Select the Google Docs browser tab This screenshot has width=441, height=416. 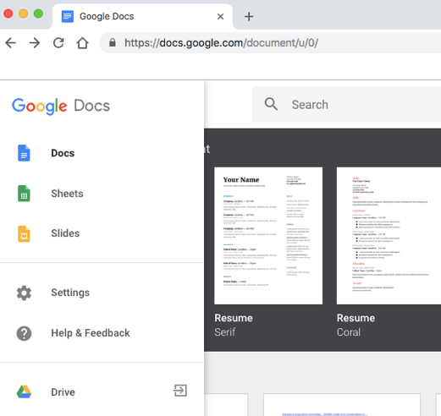[142, 16]
